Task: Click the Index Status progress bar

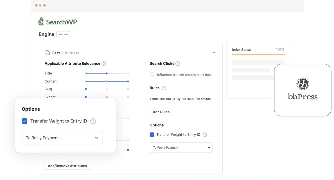Action: [258, 55]
